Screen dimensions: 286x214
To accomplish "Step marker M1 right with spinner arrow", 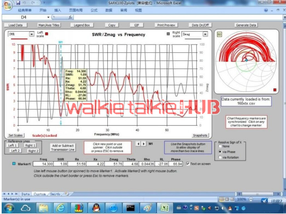I will coord(144,144).
